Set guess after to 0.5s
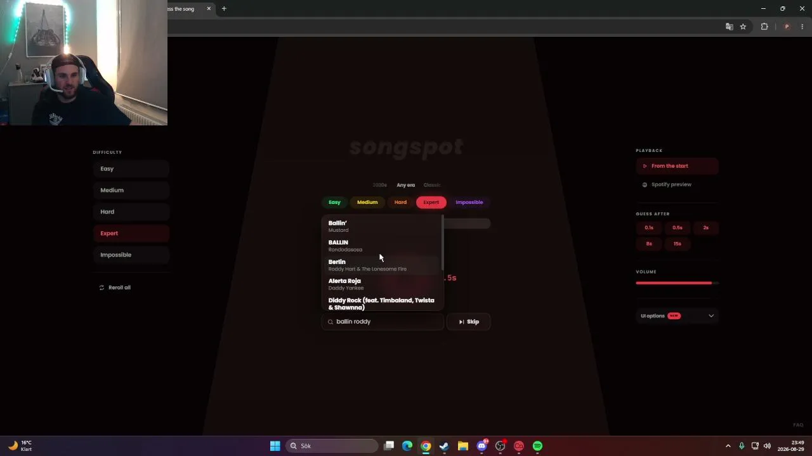812x456 pixels. point(678,228)
